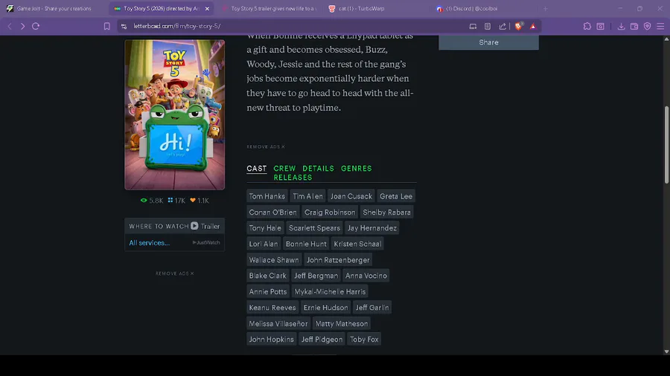This screenshot has width=670, height=376.
Task: Open Tony Hale cast page
Action: pos(265,227)
